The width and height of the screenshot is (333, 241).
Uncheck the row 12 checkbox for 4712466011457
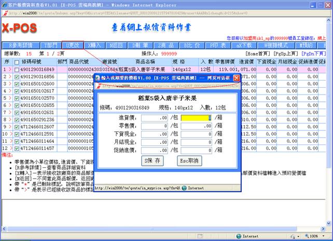click(17, 148)
